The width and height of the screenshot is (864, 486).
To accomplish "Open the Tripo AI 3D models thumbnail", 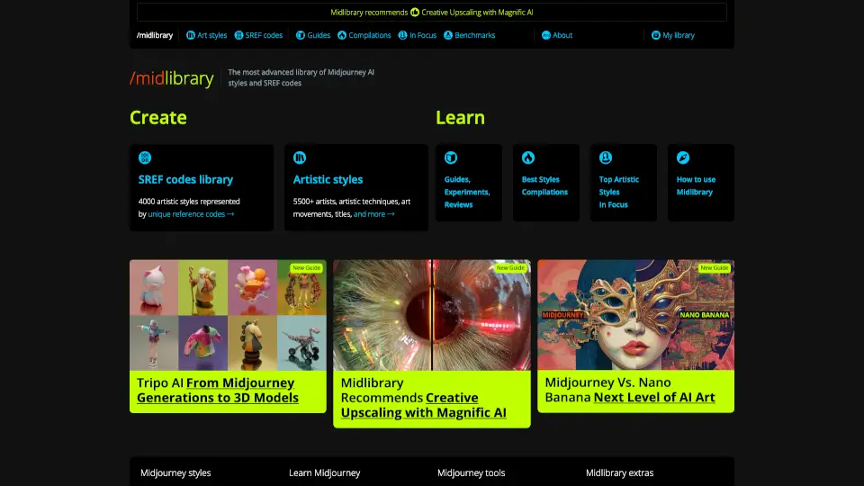I will pos(228,315).
